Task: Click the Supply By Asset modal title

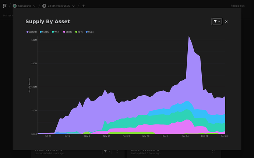Action: click(x=47, y=22)
